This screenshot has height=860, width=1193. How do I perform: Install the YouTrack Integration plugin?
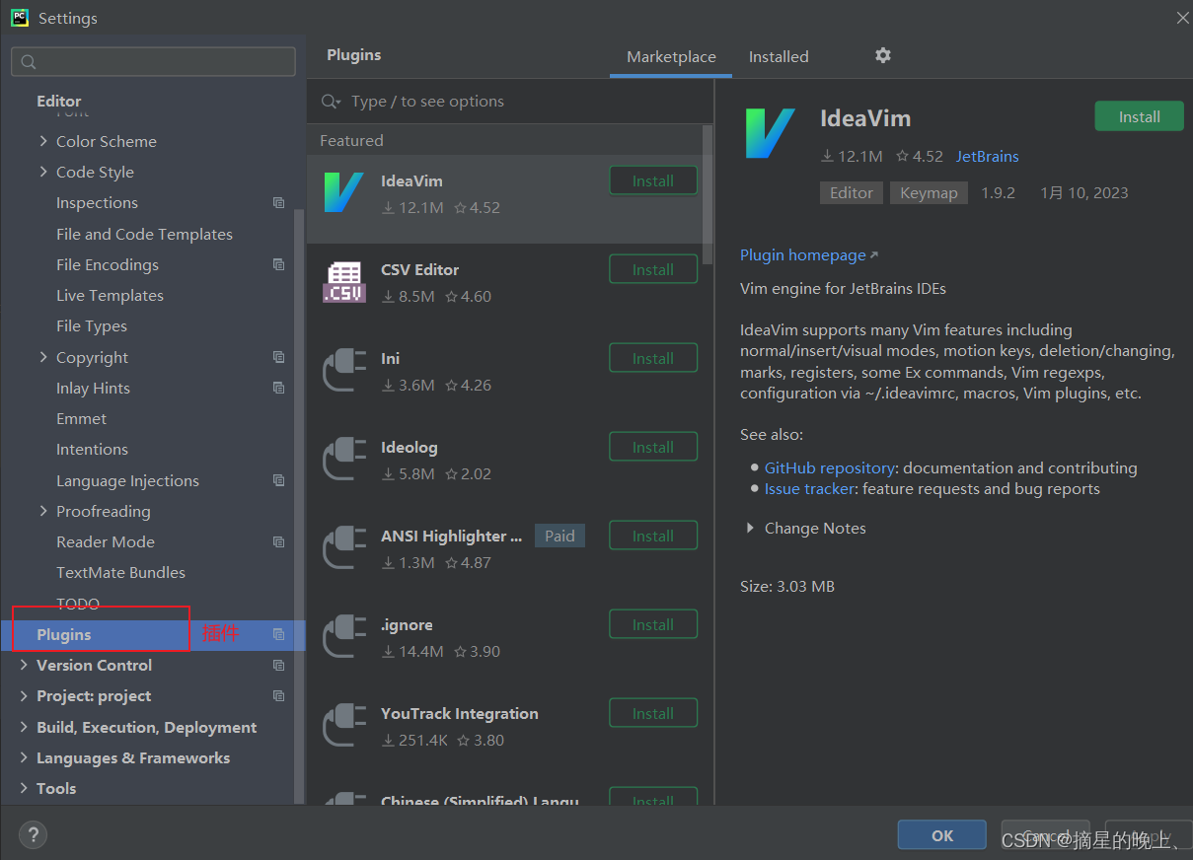[x=653, y=713]
